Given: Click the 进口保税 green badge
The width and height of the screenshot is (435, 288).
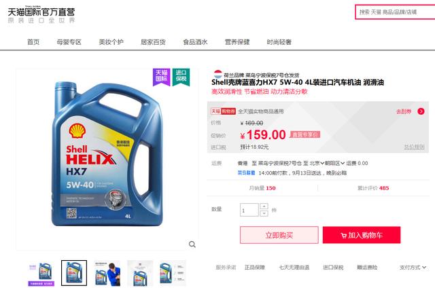Looking at the screenshot, I should 181,77.
